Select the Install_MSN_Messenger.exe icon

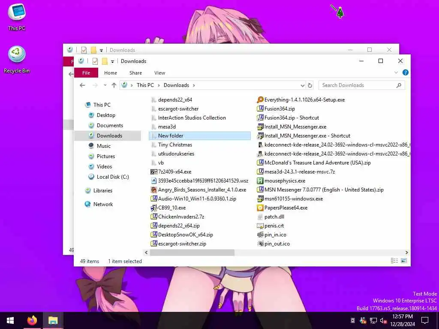(x=260, y=127)
